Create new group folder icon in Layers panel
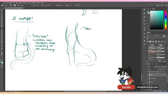Image resolution: width=168 pixels, height=94 pixels. 160,91
